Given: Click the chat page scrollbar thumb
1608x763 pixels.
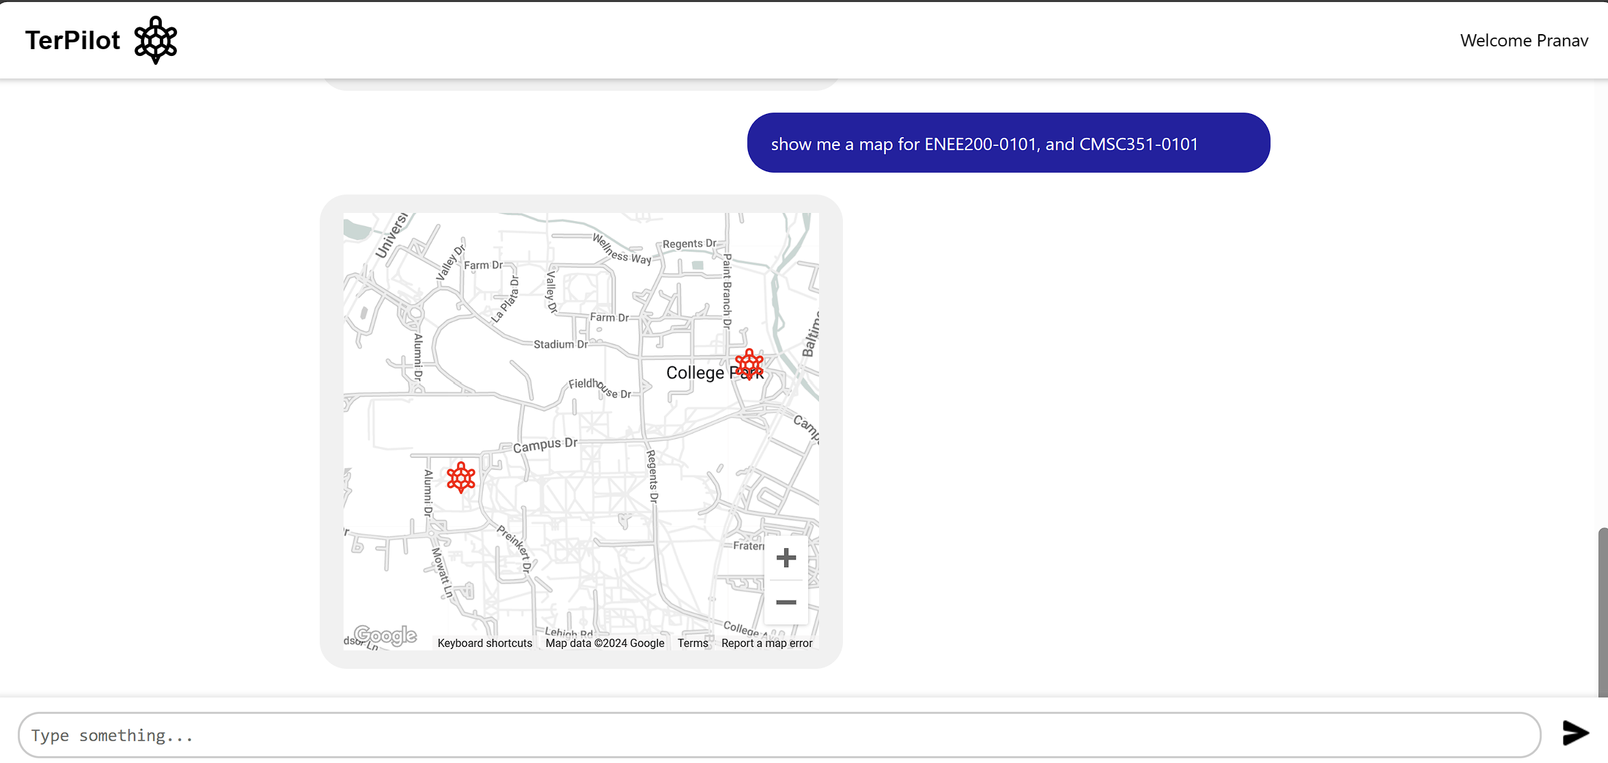Looking at the screenshot, I should point(1602,611).
